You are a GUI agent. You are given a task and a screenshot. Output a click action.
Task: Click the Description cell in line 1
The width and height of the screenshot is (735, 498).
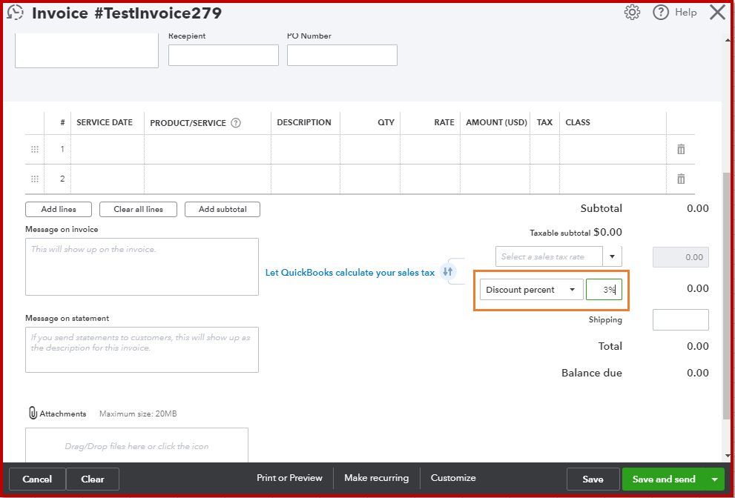[306, 149]
